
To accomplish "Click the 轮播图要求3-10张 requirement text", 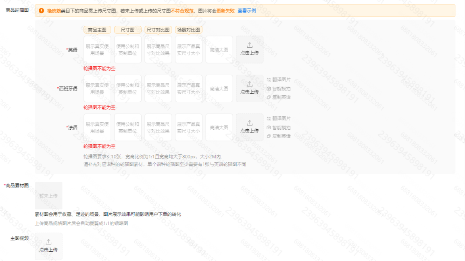I will pos(152,156).
